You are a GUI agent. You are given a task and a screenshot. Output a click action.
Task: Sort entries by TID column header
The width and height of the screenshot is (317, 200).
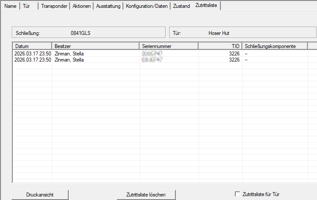coord(220,46)
